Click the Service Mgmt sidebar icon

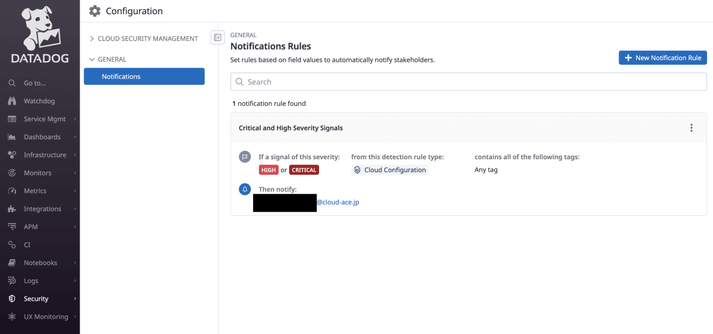click(12, 119)
